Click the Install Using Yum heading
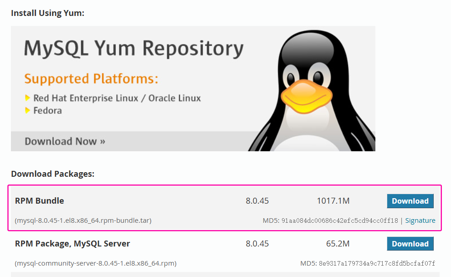This screenshot has width=451, height=277. click(47, 13)
